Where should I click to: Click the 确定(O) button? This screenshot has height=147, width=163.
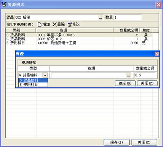coord(125,83)
